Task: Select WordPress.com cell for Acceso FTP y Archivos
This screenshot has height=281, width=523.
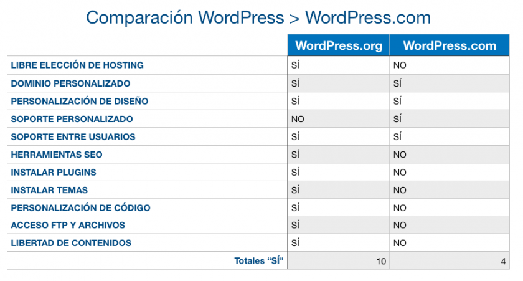Action: (450, 225)
